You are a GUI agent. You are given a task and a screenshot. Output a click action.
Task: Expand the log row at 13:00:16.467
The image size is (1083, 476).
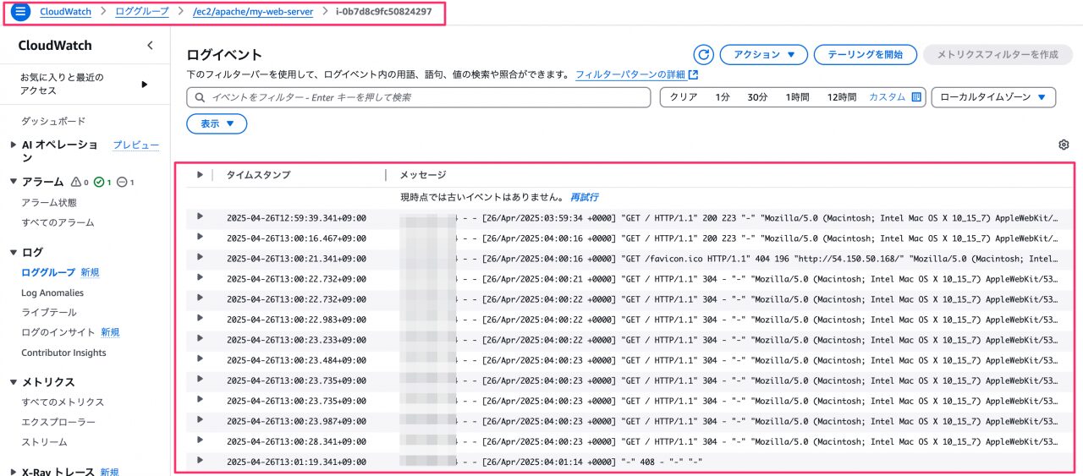(x=200, y=237)
